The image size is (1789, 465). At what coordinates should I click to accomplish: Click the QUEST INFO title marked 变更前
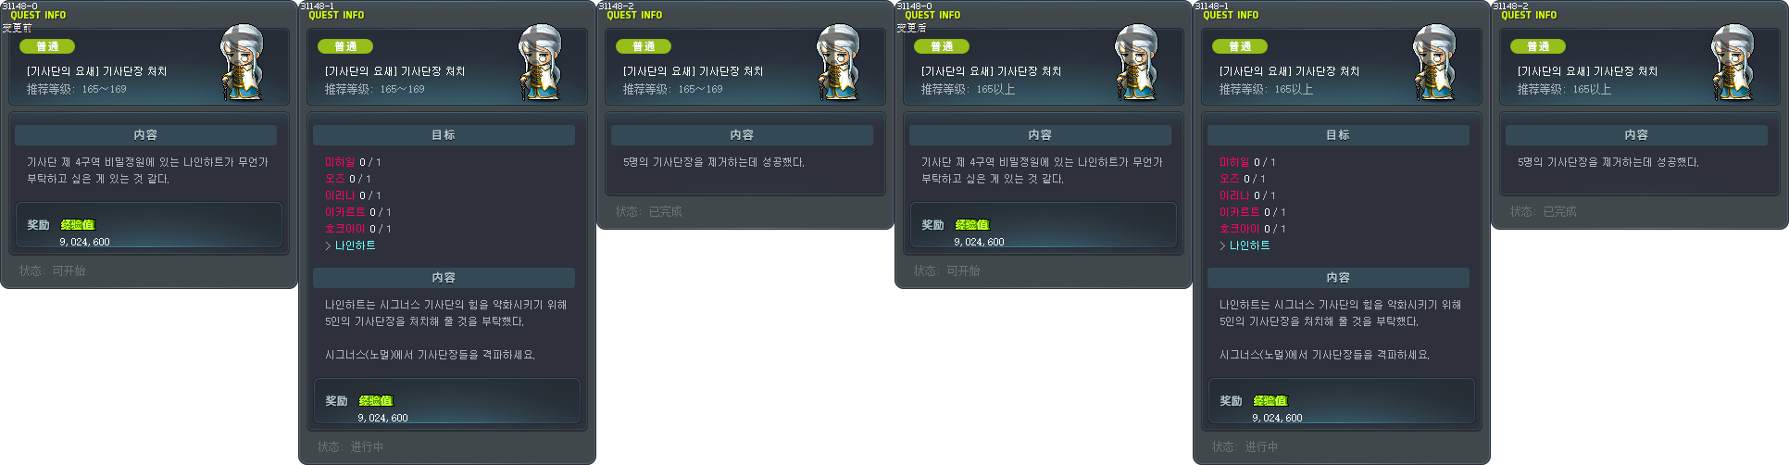pyautogui.click(x=38, y=15)
